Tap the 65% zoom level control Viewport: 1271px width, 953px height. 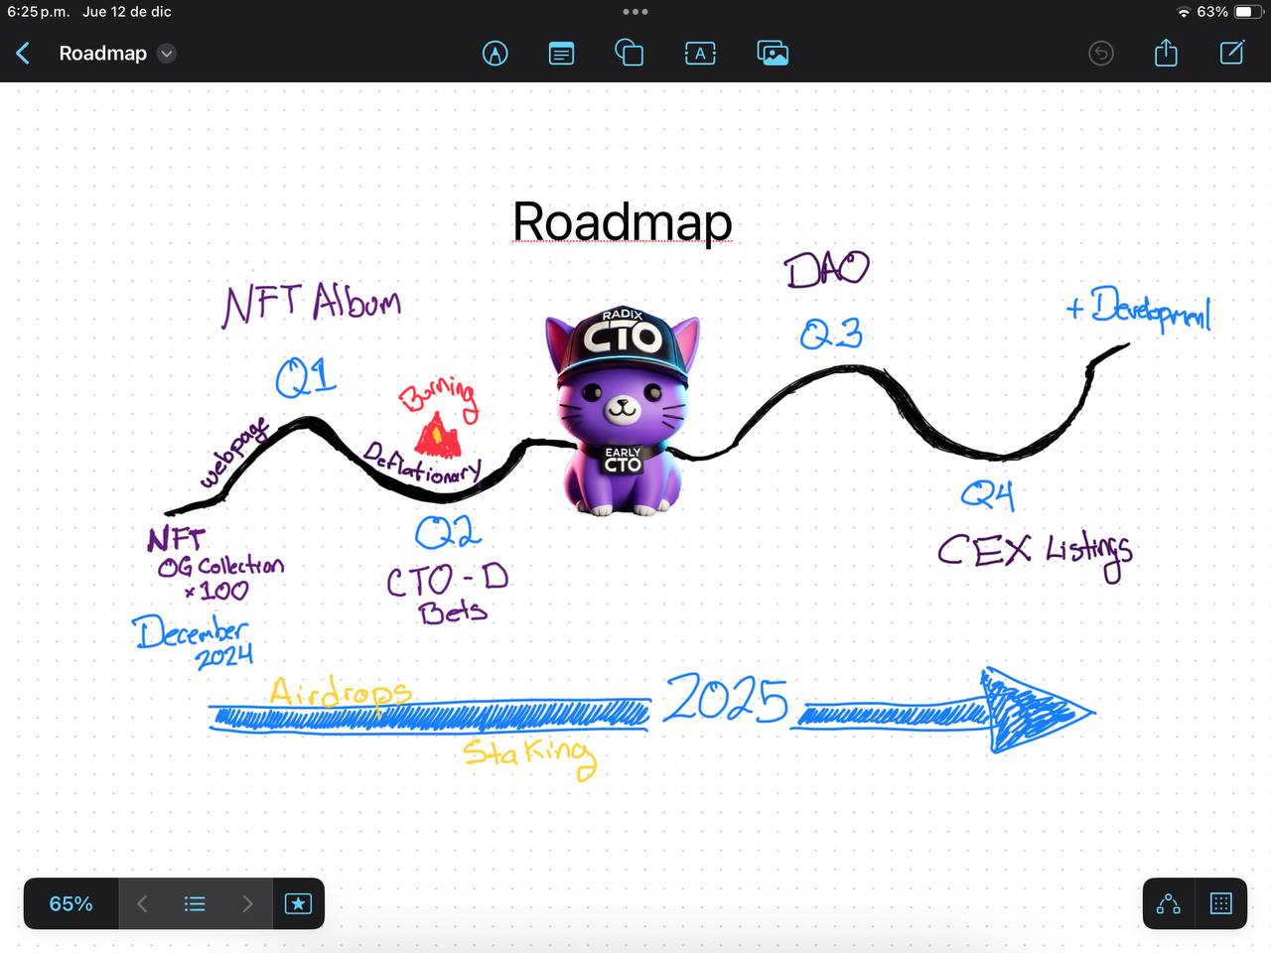pyautogui.click(x=70, y=903)
